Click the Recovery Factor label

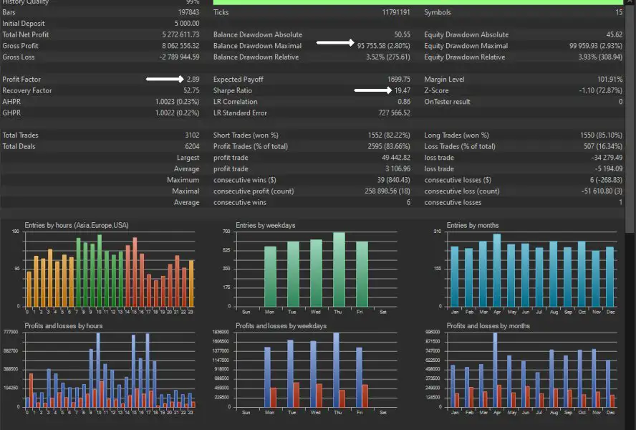point(26,91)
